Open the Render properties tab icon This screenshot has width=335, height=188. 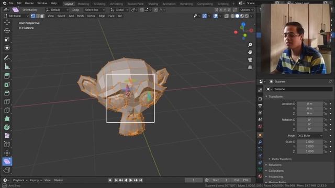pyautogui.click(x=260, y=99)
